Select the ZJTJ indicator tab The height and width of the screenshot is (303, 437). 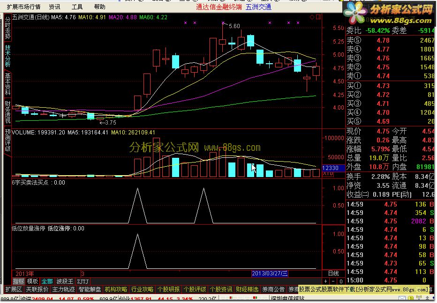pos(83,281)
